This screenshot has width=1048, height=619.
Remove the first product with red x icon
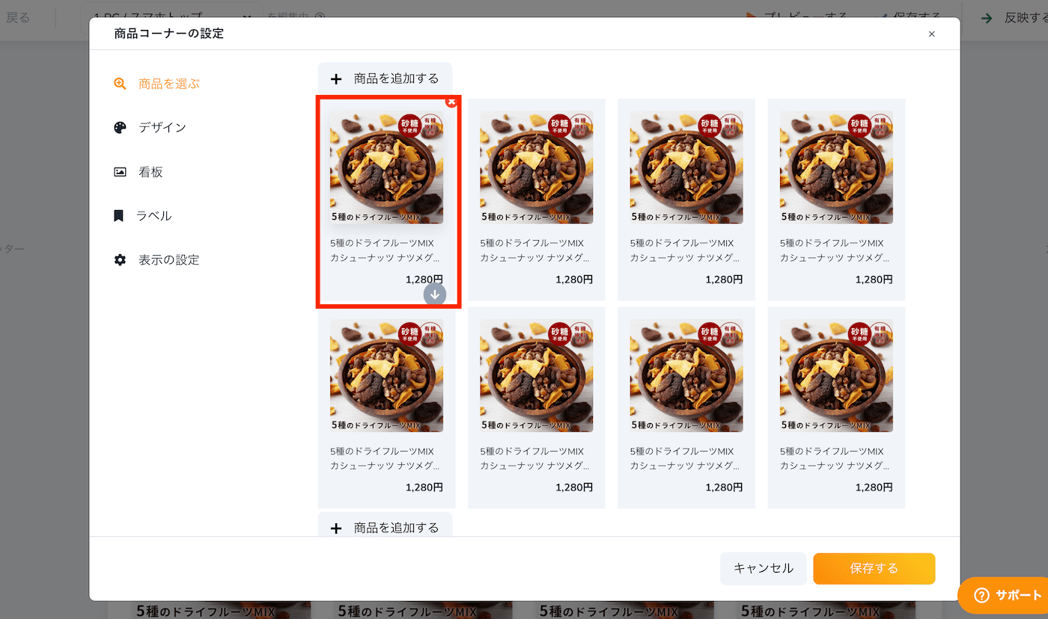(451, 102)
